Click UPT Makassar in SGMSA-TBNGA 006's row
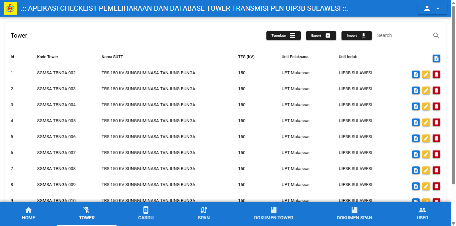This screenshot has width=456, height=226. tap(296, 137)
